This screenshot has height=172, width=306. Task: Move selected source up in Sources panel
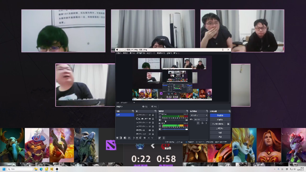(149, 138)
